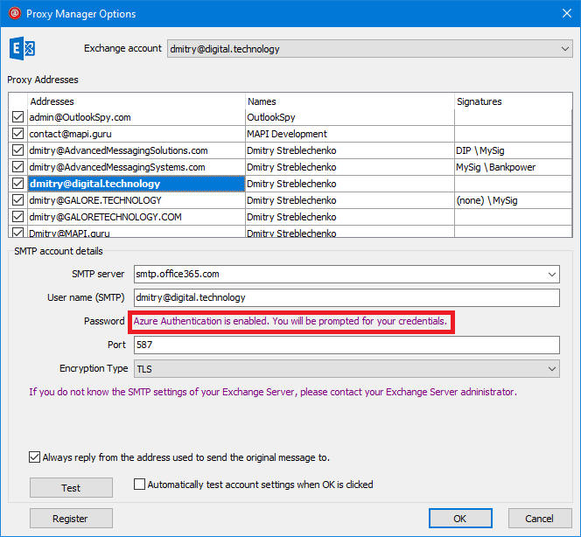
Task: Close the Proxy Manager Options dialog
Action: (x=566, y=13)
